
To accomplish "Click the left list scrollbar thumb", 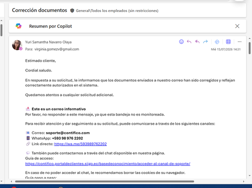I will (2, 30).
